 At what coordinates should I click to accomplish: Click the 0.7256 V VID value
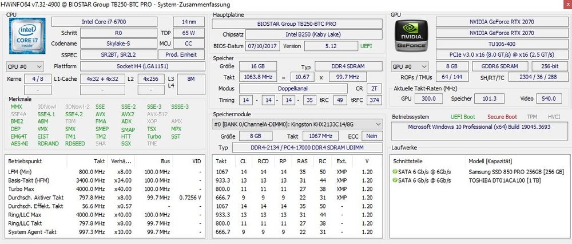coord(190,198)
